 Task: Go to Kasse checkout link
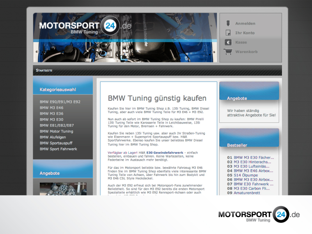pos(241,43)
